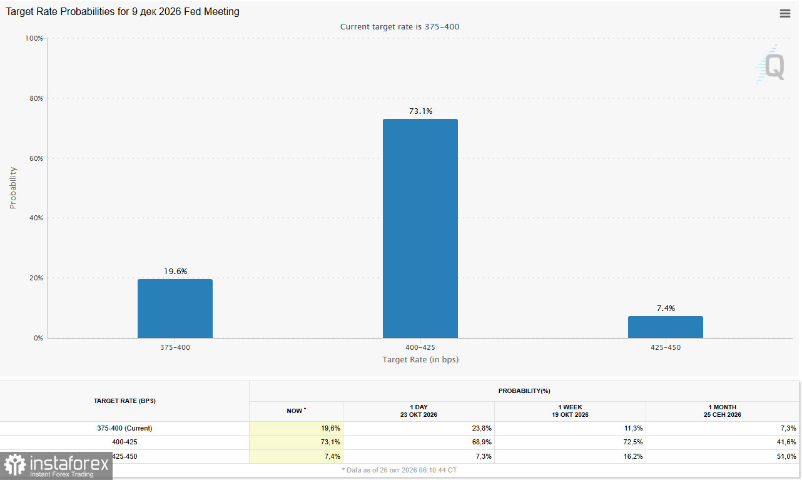Click the 1 DAY cell showing 68,9%
The image size is (802, 480).
pos(419,442)
